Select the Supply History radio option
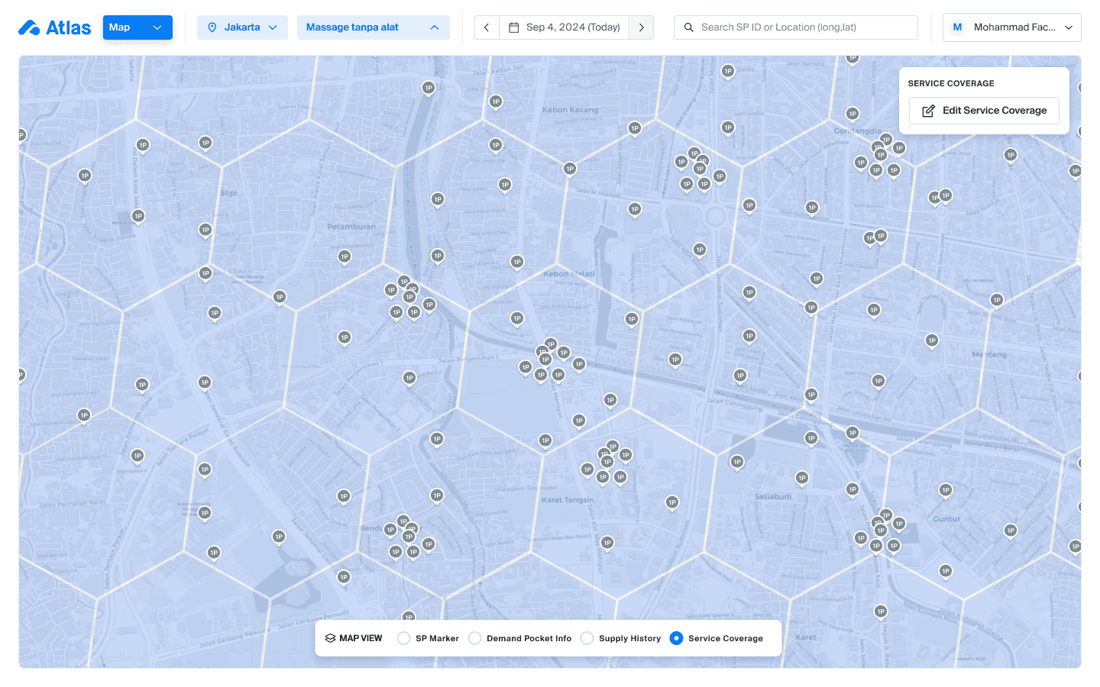Screen dimensions: 1100x687 [587, 638]
